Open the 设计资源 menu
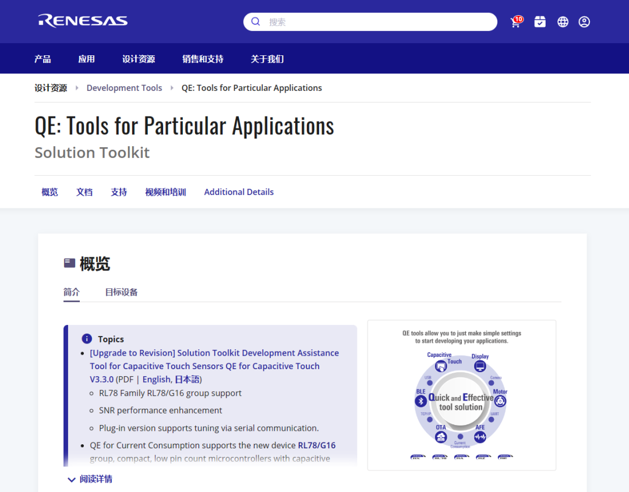This screenshot has width=629, height=492. pyautogui.click(x=139, y=59)
